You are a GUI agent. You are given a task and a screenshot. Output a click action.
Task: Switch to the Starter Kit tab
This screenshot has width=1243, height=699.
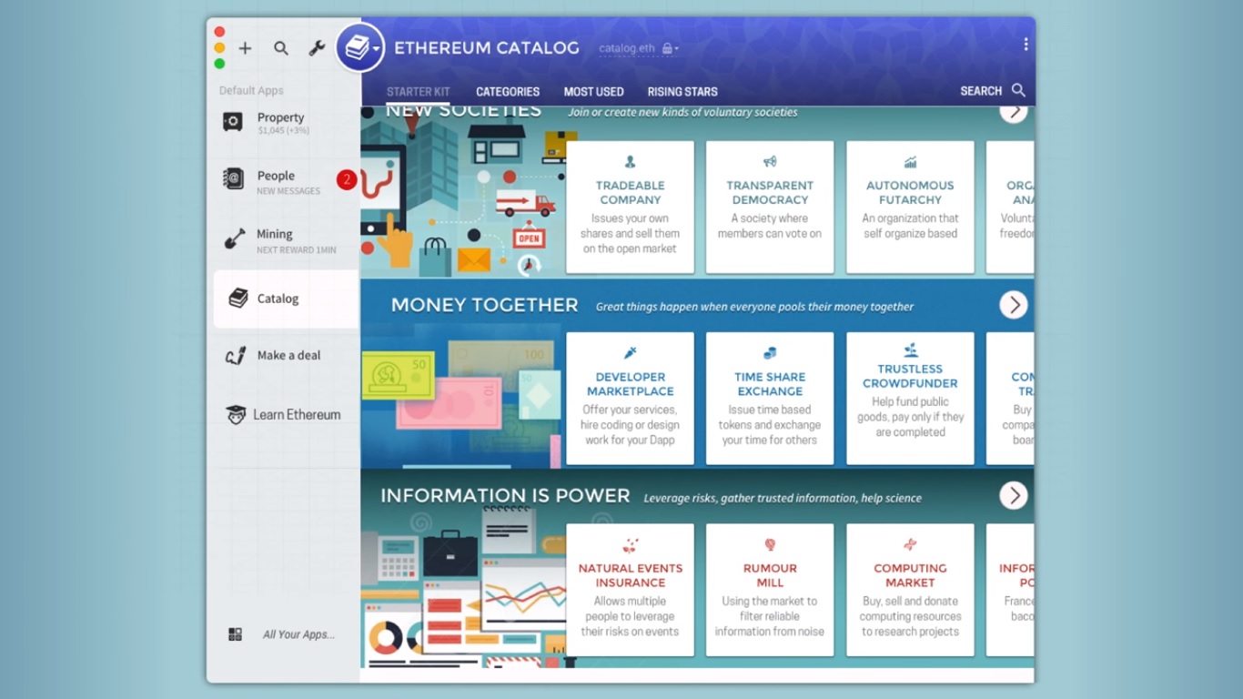click(x=419, y=92)
